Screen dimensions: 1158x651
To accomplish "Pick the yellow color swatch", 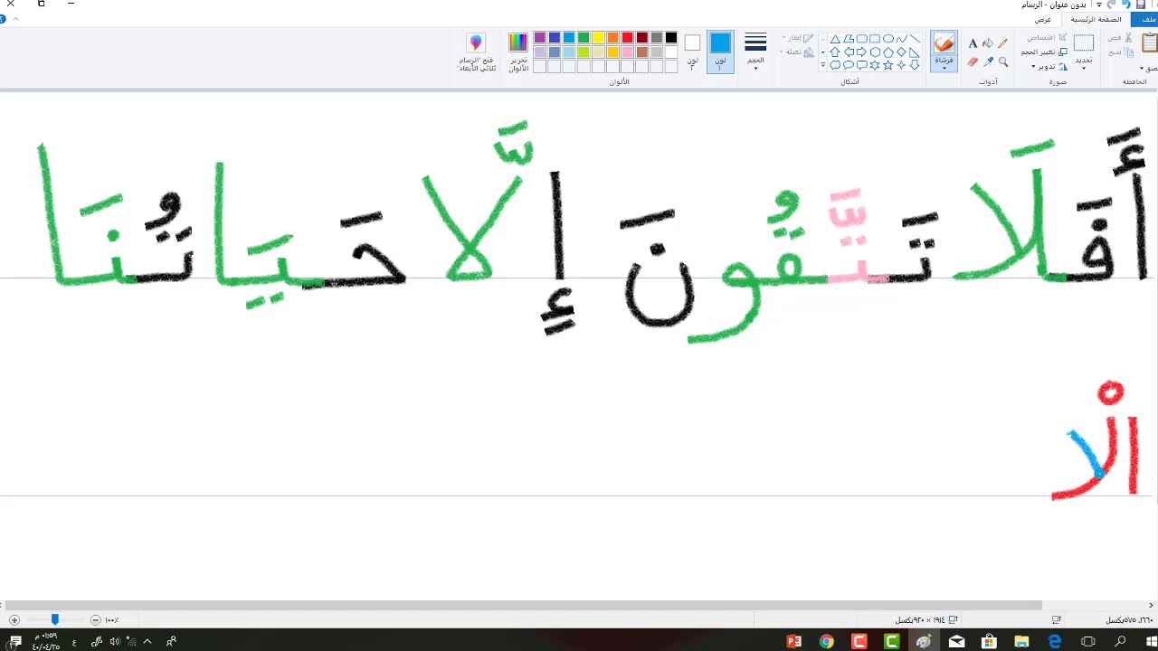I will (598, 38).
